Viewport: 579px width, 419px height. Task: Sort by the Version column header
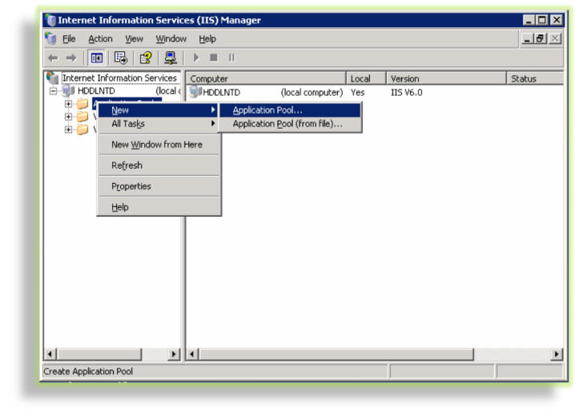[446, 78]
